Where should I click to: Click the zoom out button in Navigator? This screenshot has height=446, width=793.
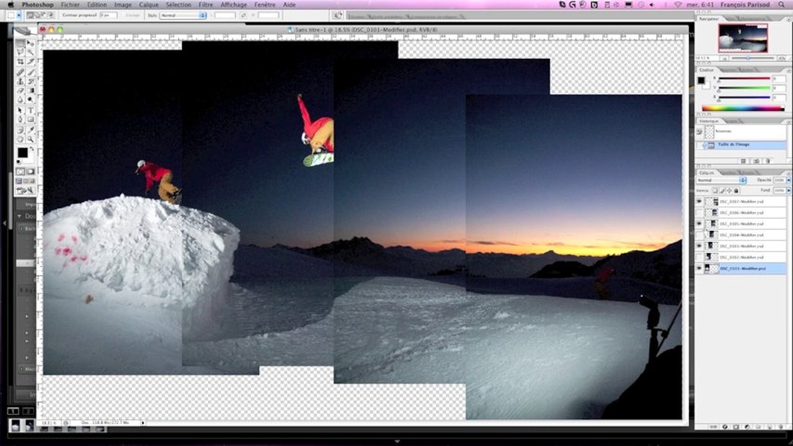724,58
